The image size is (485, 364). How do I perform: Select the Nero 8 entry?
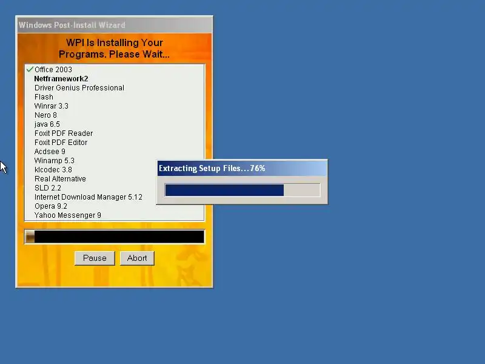pyautogui.click(x=45, y=115)
